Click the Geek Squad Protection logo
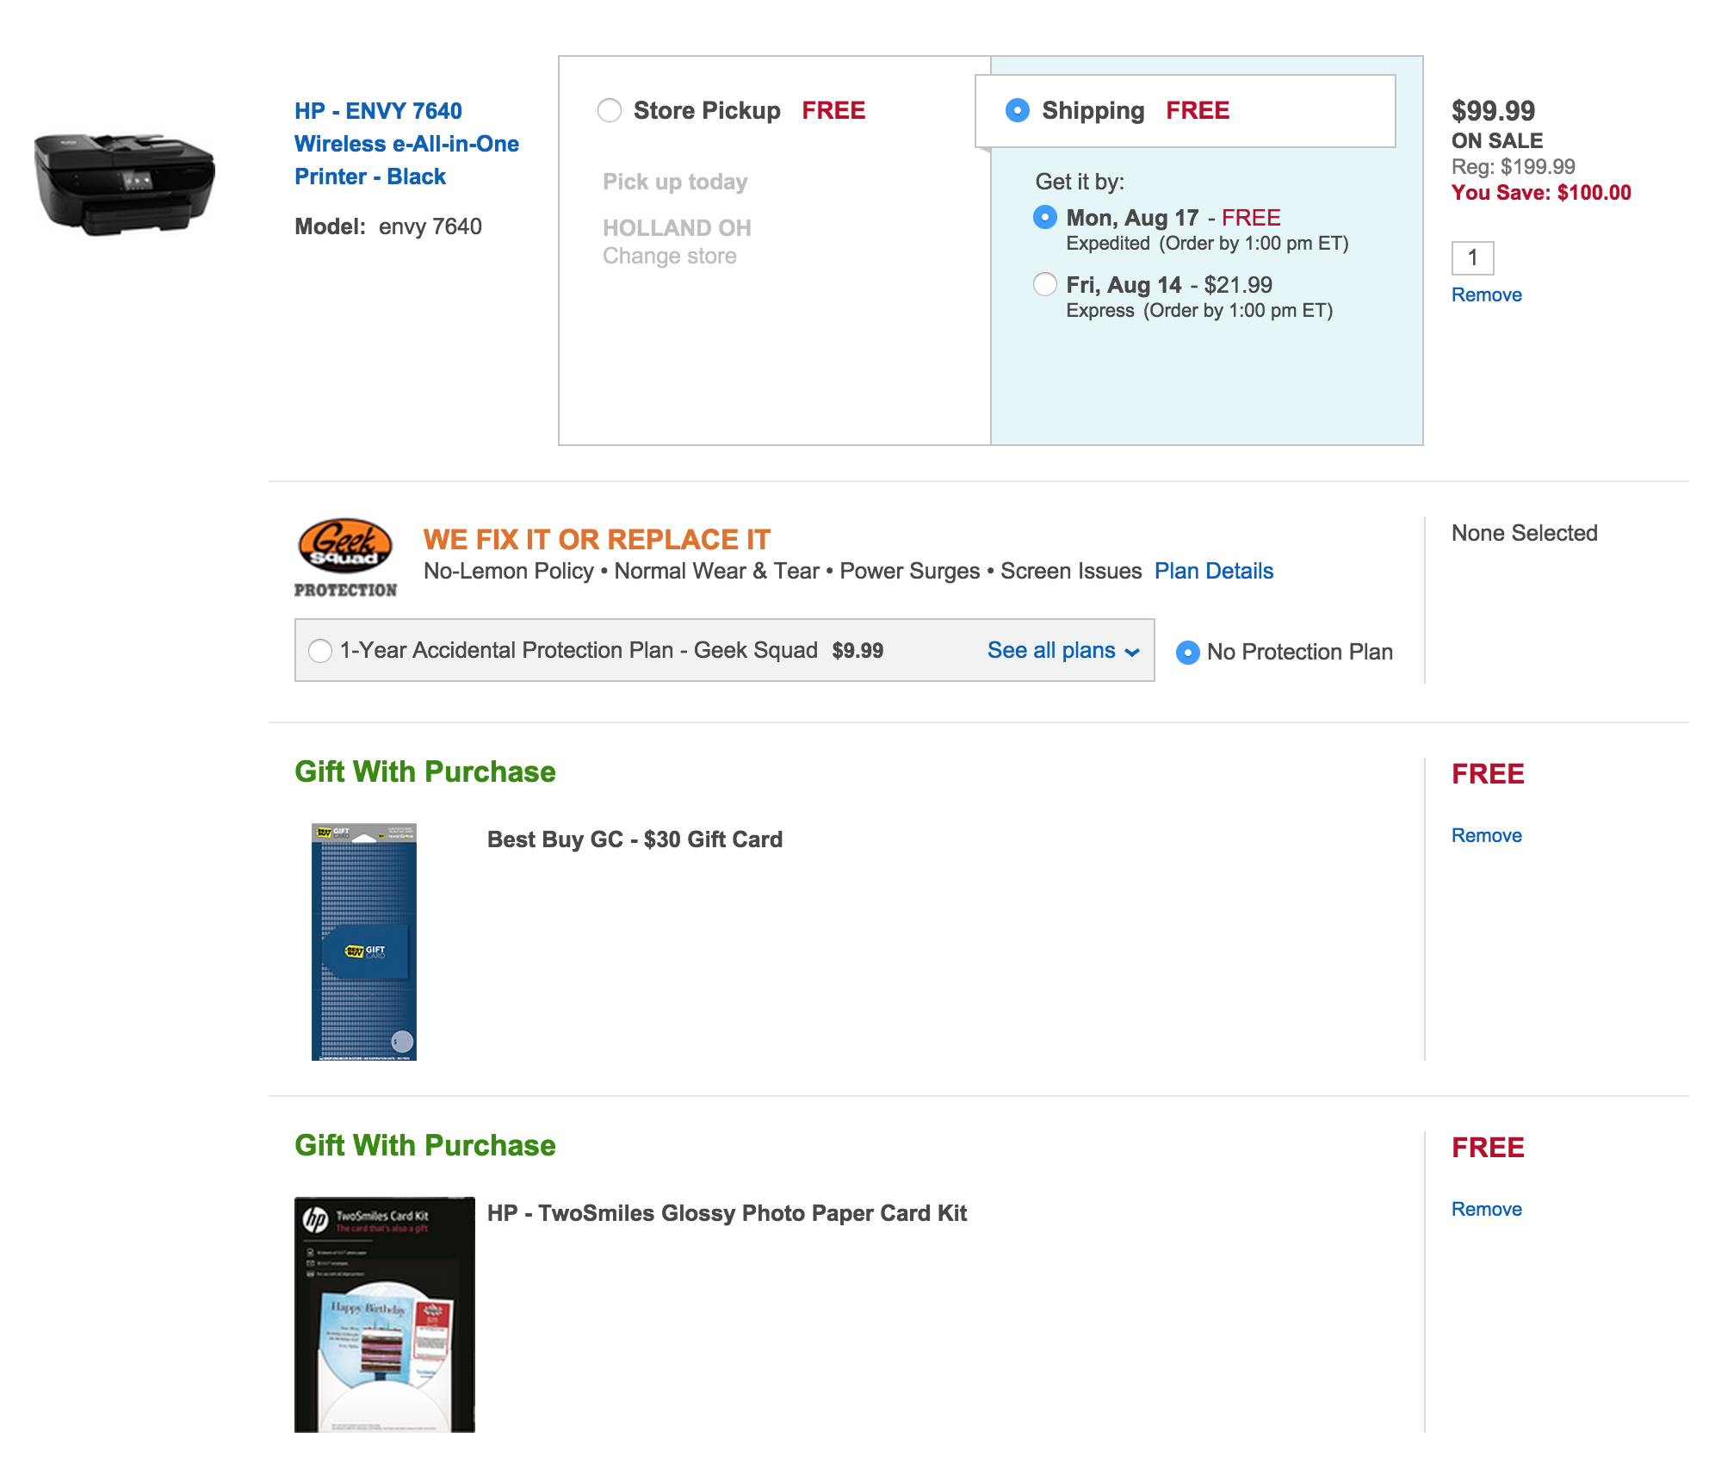 click(345, 556)
